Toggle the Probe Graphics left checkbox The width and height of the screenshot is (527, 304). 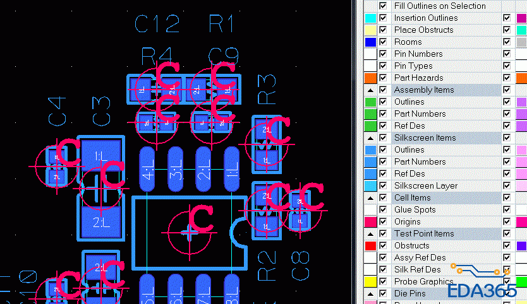tap(383, 281)
